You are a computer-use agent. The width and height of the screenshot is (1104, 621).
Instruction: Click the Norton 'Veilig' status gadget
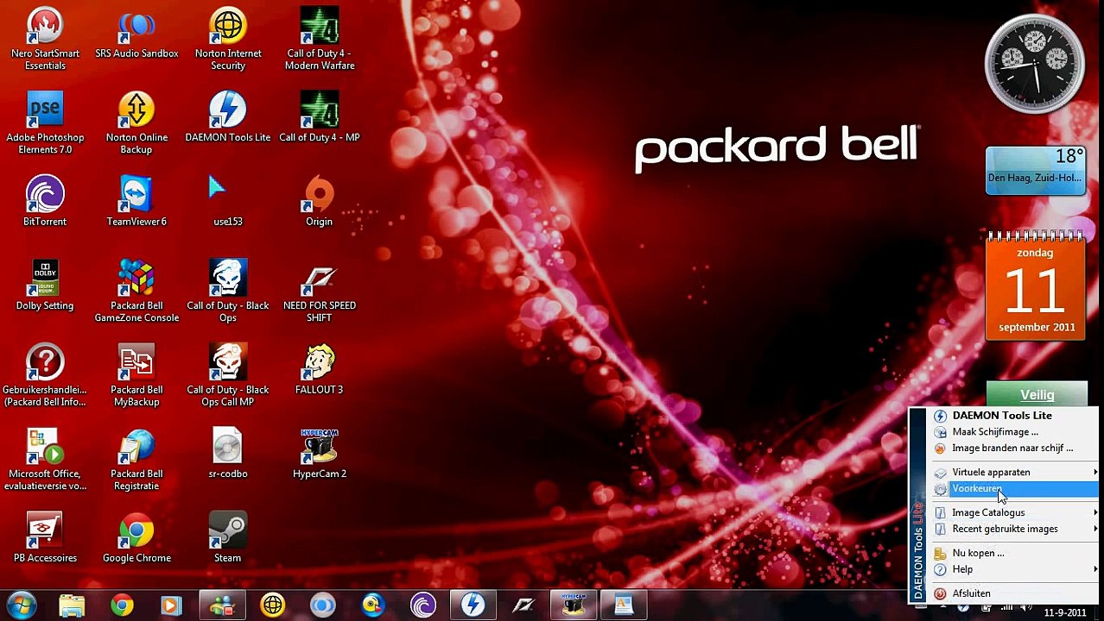(x=1037, y=394)
